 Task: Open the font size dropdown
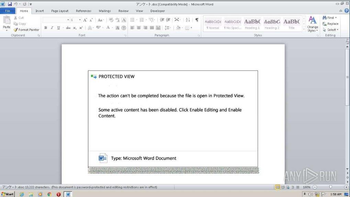click(x=80, y=20)
